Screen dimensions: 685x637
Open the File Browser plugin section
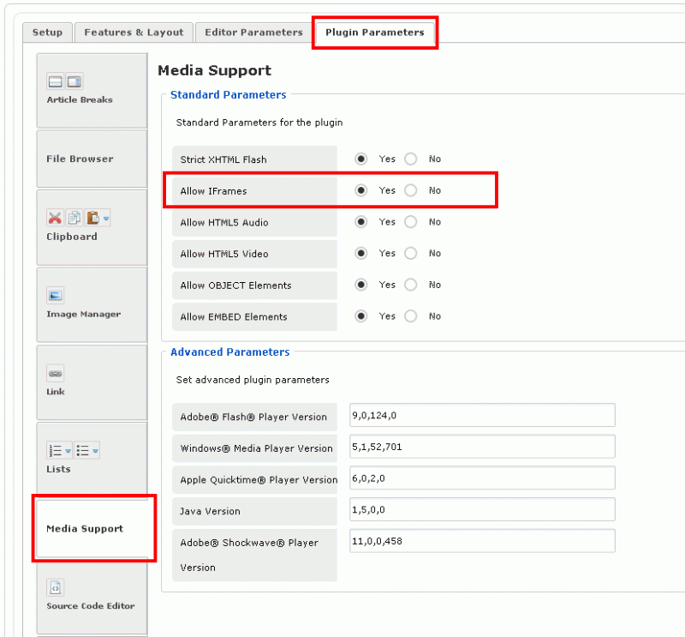click(x=92, y=159)
